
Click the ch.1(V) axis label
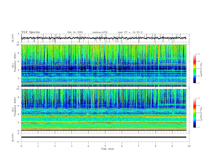(x=13, y=38)
